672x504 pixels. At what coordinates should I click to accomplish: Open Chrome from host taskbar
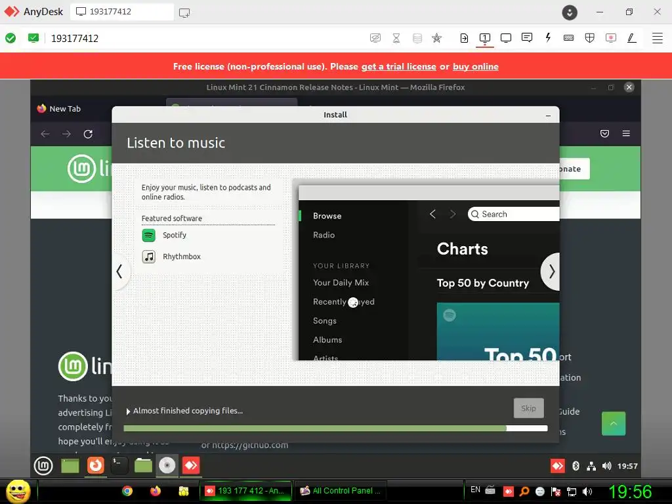tap(127, 491)
